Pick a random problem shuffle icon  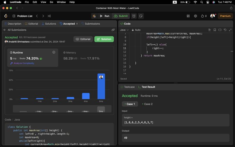click(49, 16)
